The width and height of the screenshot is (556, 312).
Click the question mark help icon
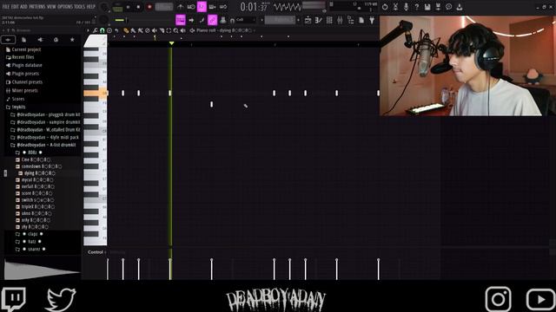417,7
